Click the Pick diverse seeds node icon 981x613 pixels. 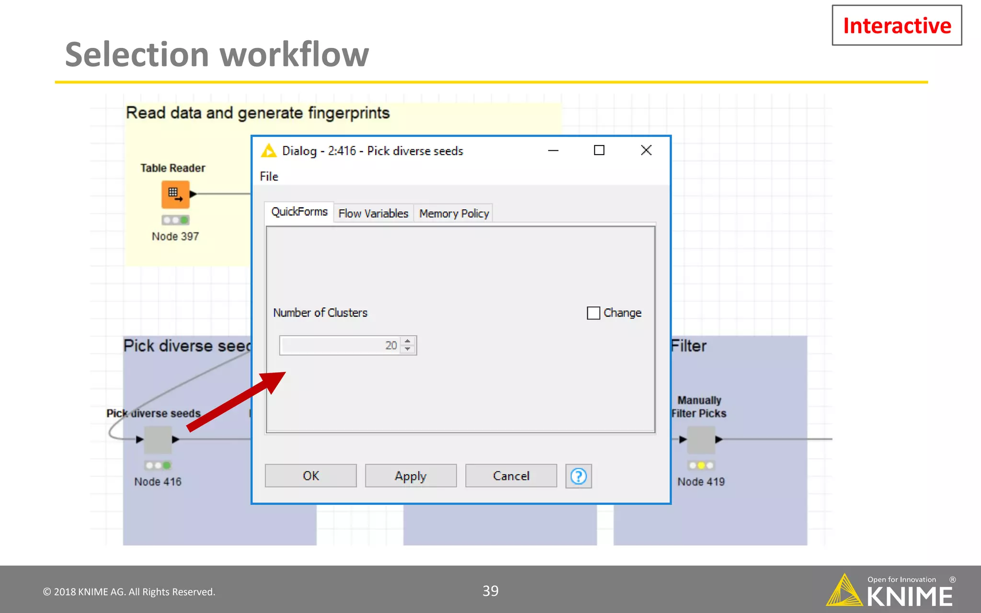pos(158,439)
